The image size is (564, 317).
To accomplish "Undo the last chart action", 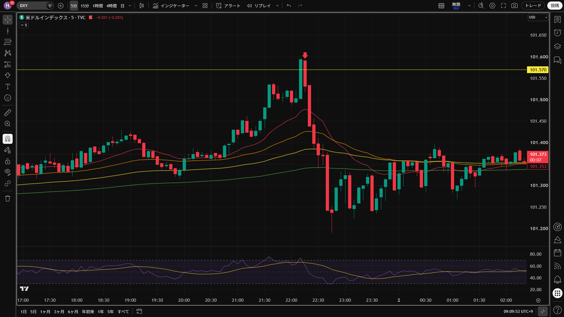I will click(x=289, y=6).
